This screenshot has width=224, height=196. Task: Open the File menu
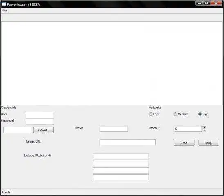(5, 10)
